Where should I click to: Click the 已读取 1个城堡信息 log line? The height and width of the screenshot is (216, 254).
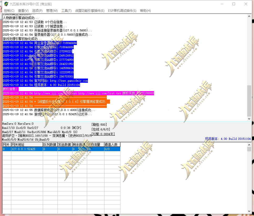click(35, 26)
